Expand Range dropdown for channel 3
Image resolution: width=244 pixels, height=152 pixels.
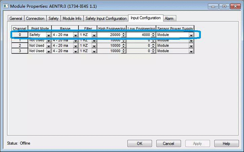click(x=76, y=51)
